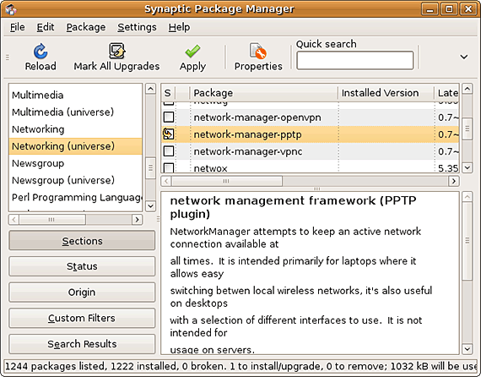The height and width of the screenshot is (377, 481).
Task: Open the File menu
Action: 17,27
